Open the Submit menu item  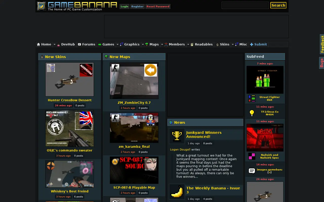[258, 44]
